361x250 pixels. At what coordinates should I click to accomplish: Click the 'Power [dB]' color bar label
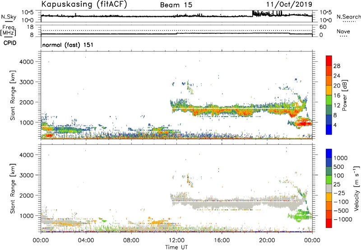tap(344, 95)
